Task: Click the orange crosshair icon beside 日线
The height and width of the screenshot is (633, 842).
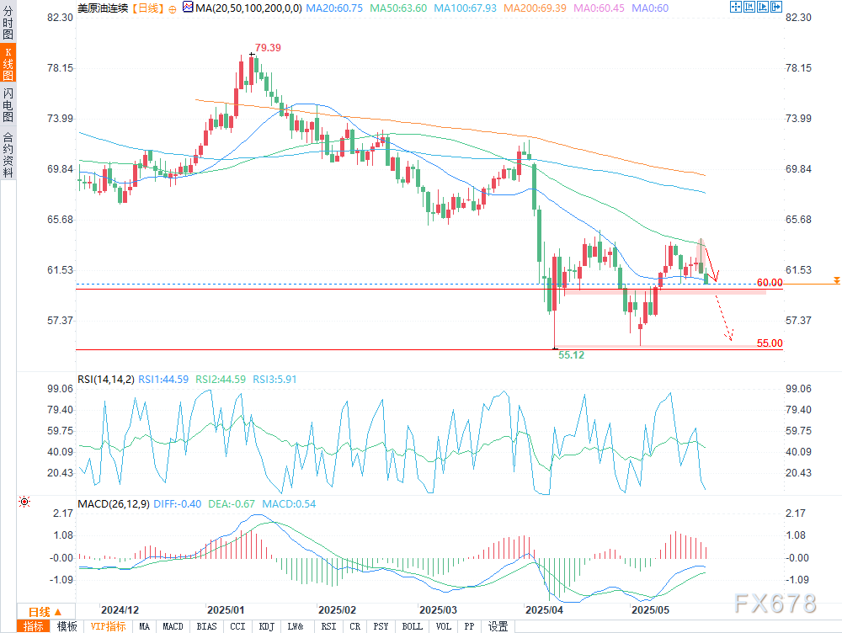Action: (x=173, y=8)
